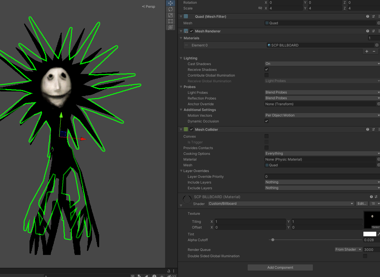This screenshot has height=277, width=380.
Task: Click the Tiling X input field
Action: (x=250, y=221)
